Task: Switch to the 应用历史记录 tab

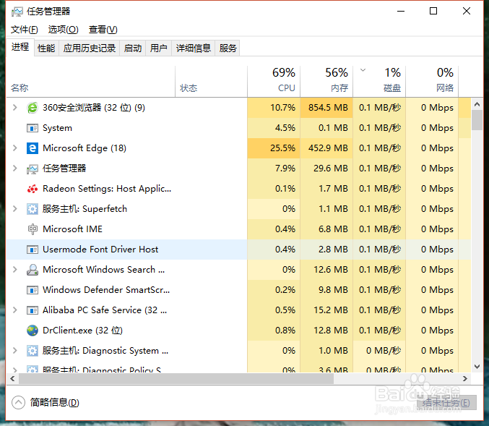Action: pos(90,48)
